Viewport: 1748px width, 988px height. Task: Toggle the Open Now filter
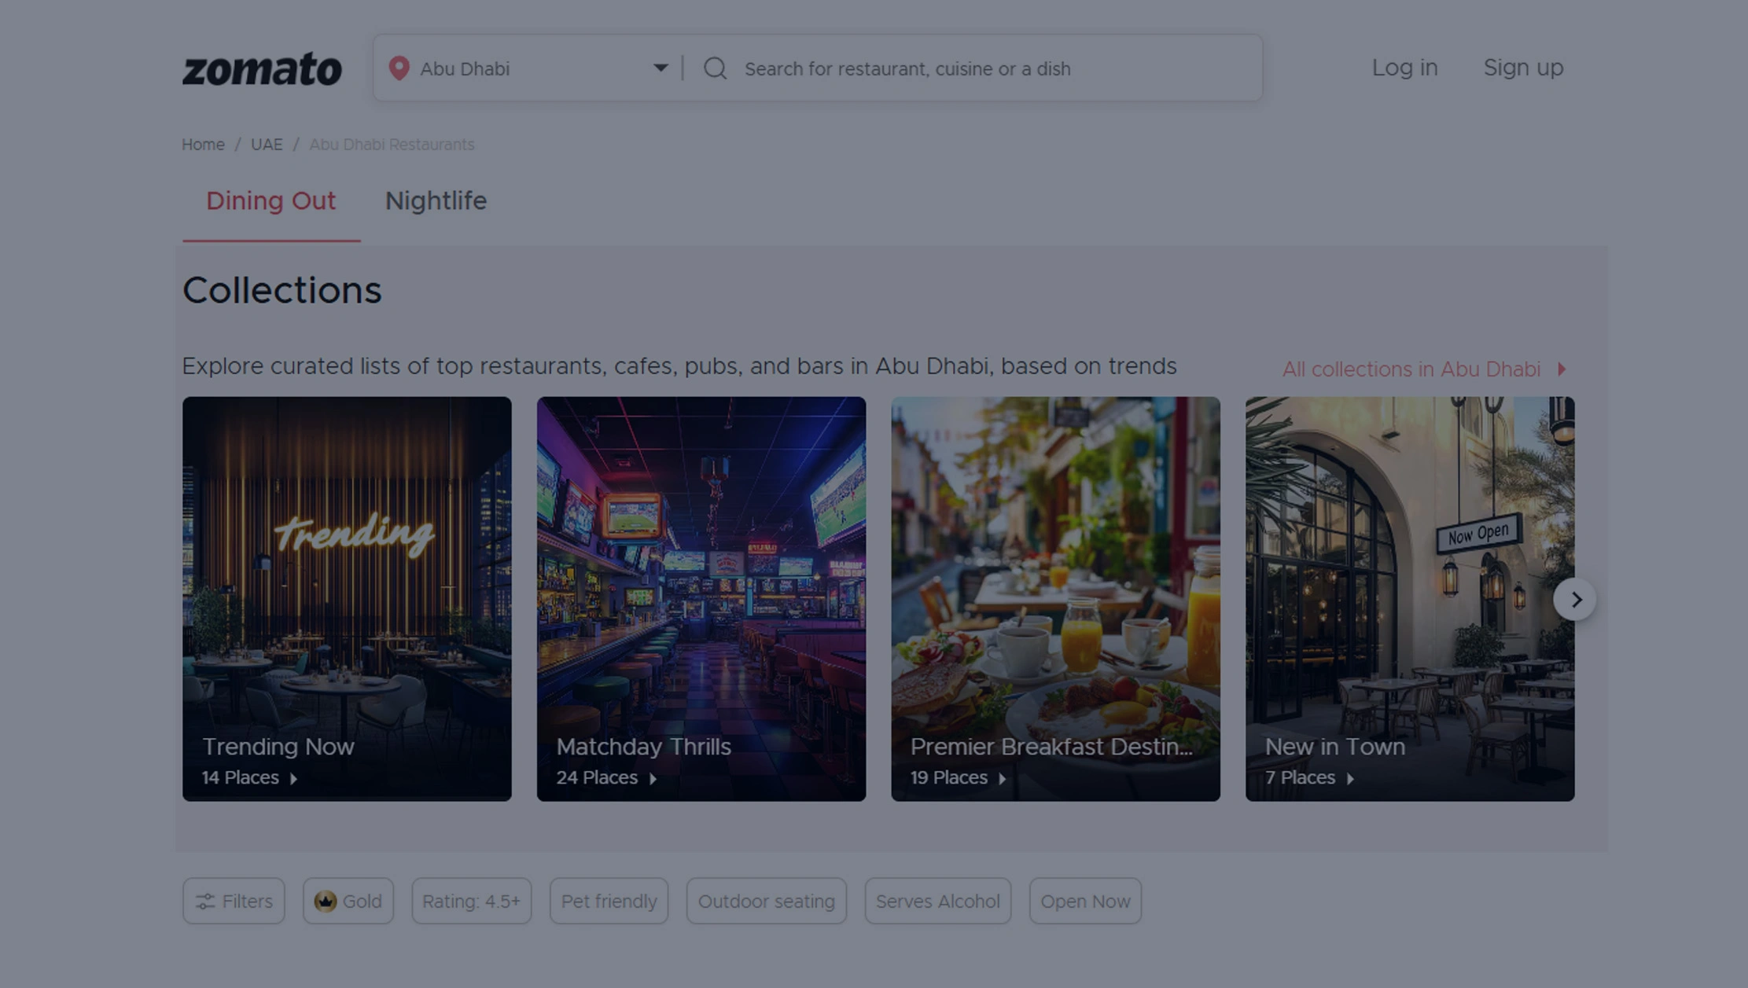1084,901
